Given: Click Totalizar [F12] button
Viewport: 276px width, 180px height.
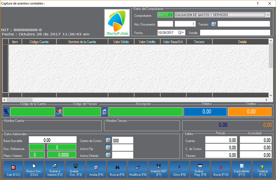Looking at the screenshot, I should click(262, 169).
